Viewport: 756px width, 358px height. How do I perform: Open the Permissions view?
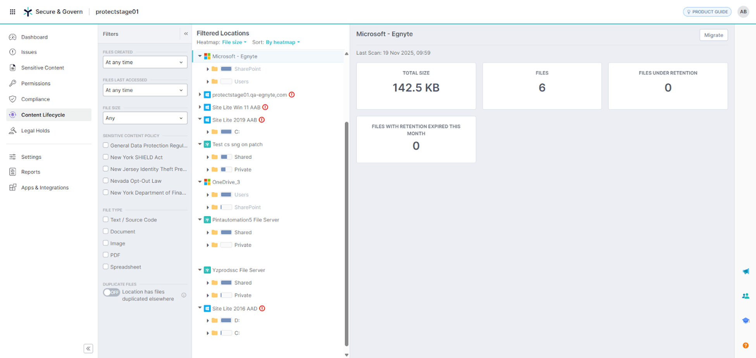click(36, 83)
